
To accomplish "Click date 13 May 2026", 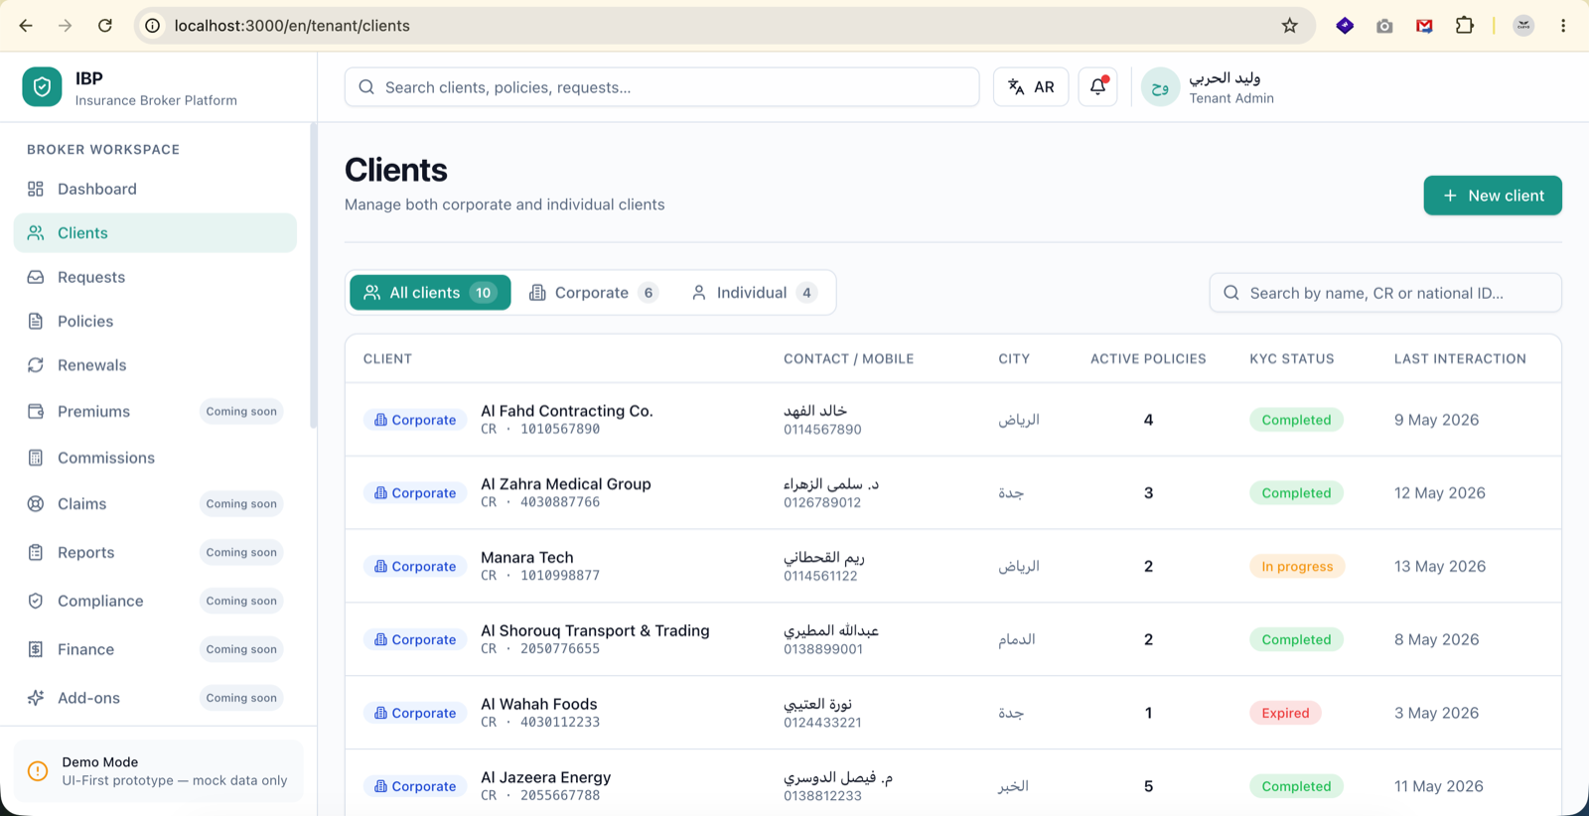I will [x=1440, y=567].
